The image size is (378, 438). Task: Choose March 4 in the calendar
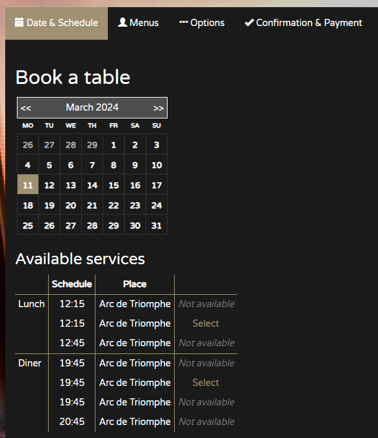click(x=28, y=164)
